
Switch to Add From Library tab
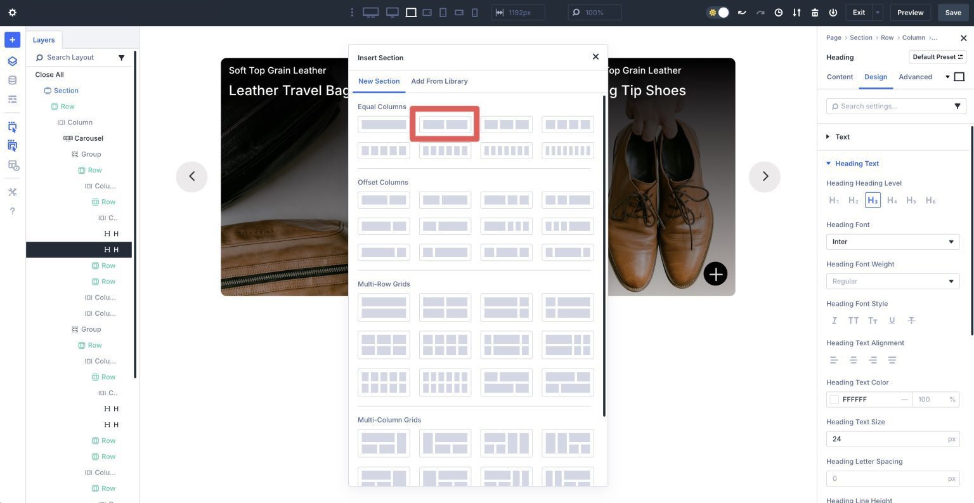point(439,81)
